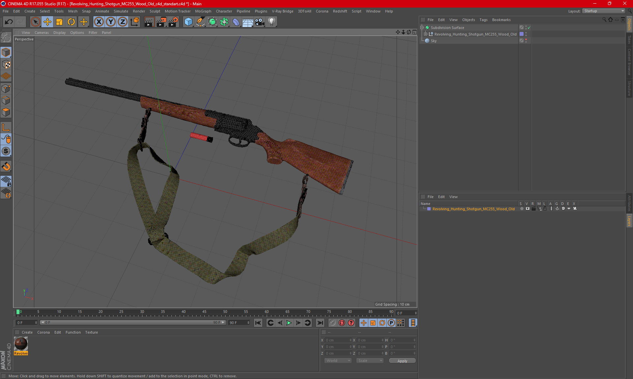The image size is (633, 379).
Task: Click the timeline preview range slider
Action: [133, 322]
